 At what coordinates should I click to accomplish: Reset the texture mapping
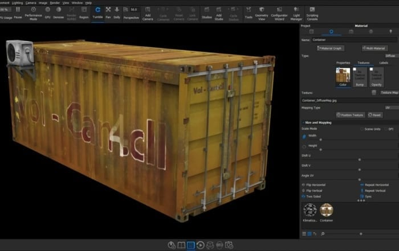click(x=375, y=115)
